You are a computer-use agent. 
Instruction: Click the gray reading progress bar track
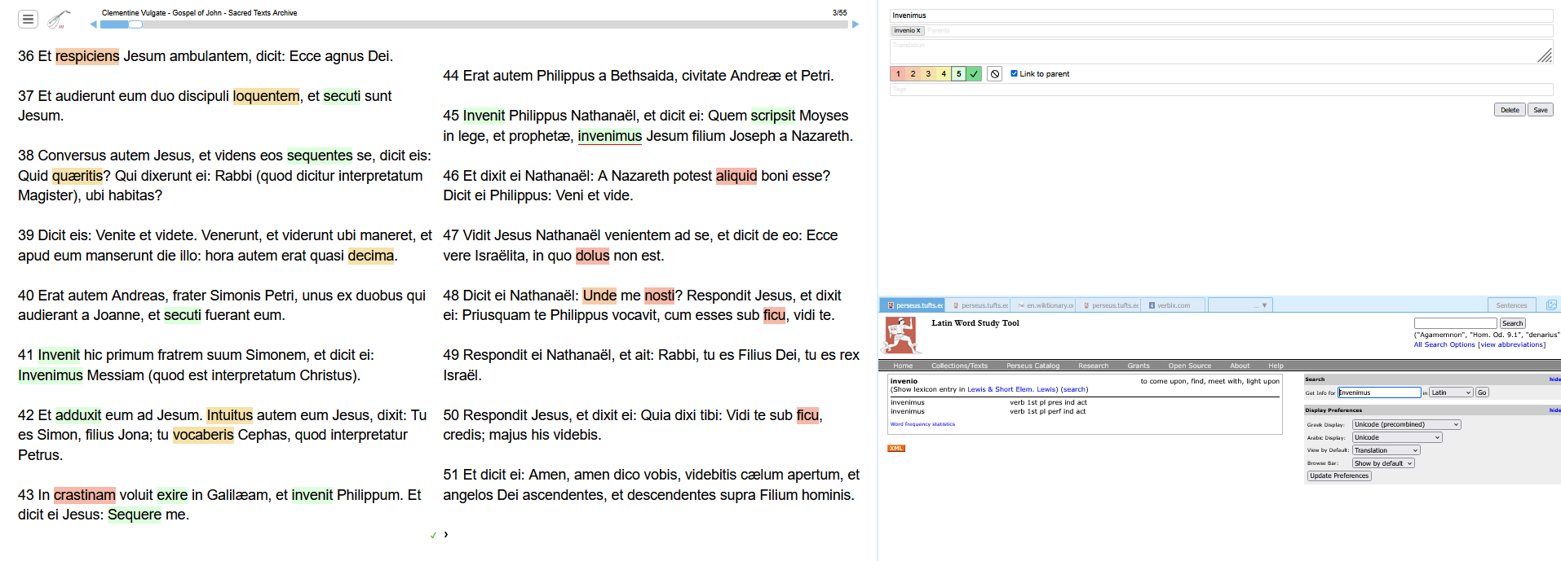click(x=473, y=24)
